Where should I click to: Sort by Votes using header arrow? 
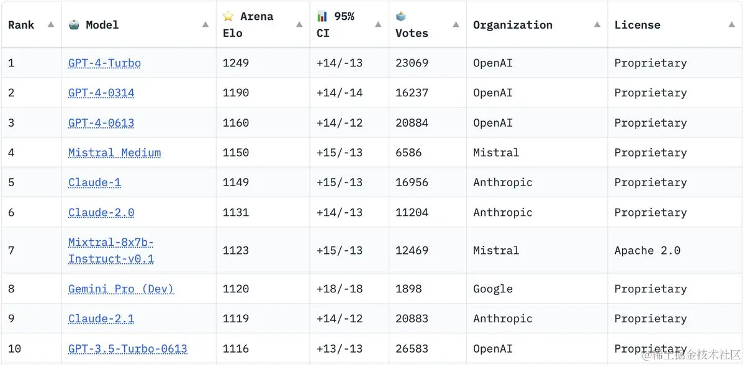[x=456, y=25]
